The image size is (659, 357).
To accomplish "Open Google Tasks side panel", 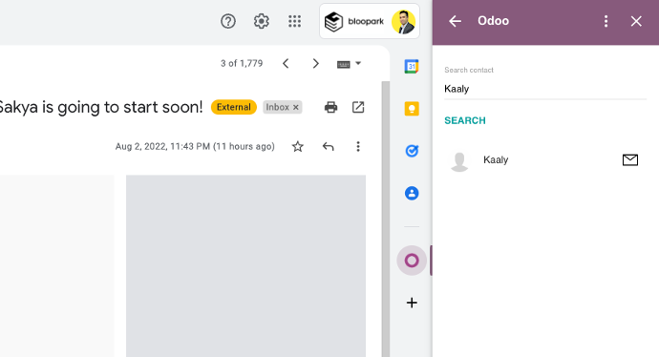I will click(412, 151).
